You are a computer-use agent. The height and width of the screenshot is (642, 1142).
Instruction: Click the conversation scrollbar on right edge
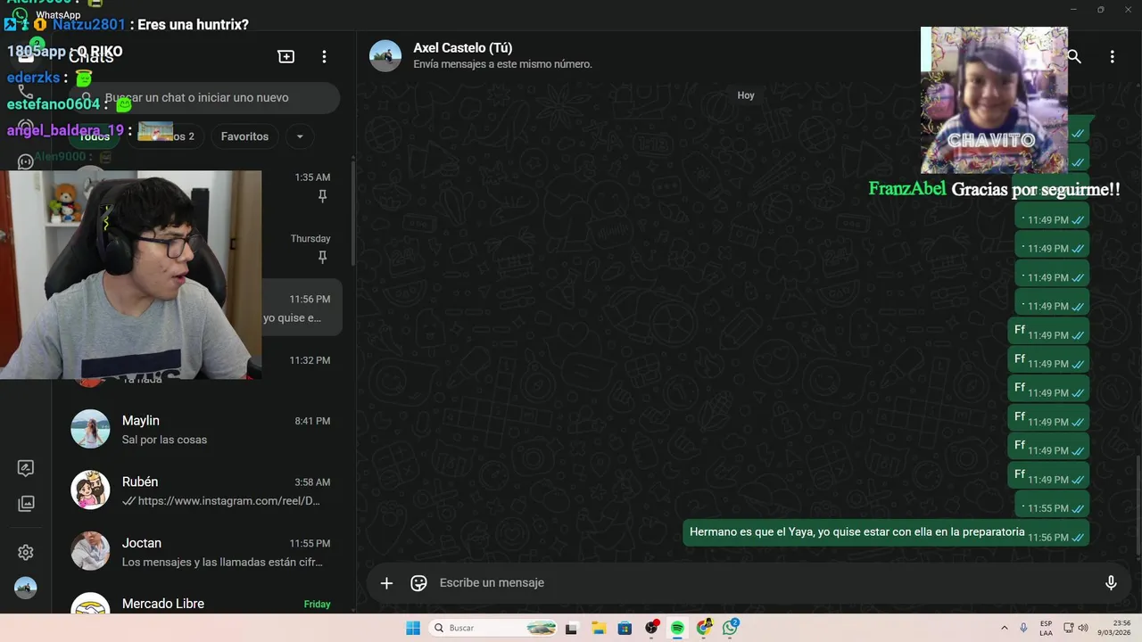[x=1138, y=508]
